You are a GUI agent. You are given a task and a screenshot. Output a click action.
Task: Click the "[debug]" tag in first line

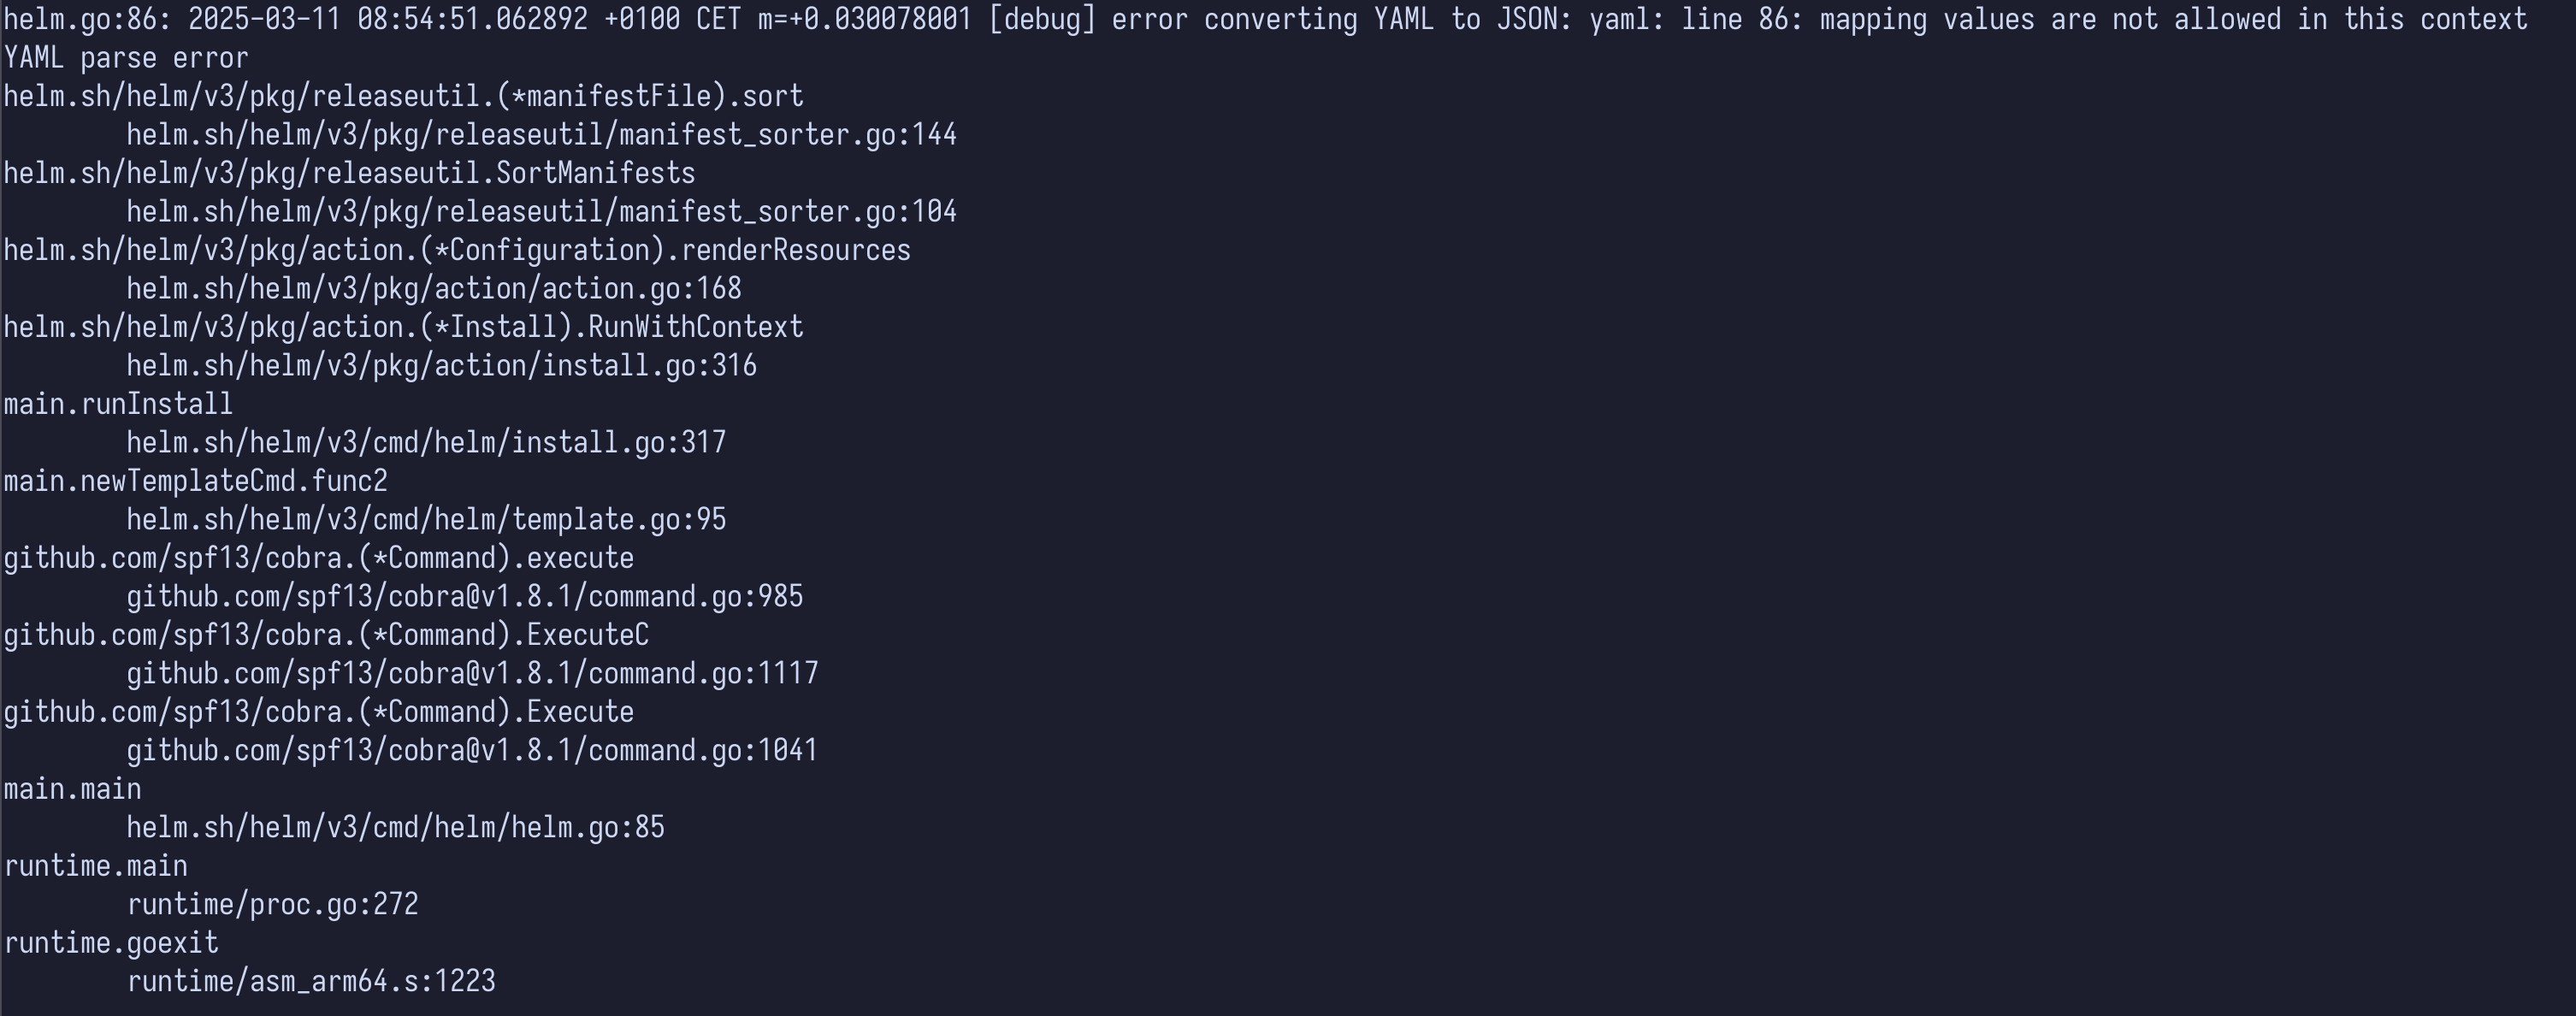click(1041, 20)
